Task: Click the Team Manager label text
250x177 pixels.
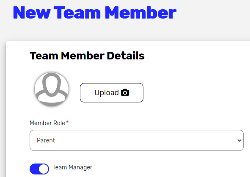Action: tap(72, 167)
